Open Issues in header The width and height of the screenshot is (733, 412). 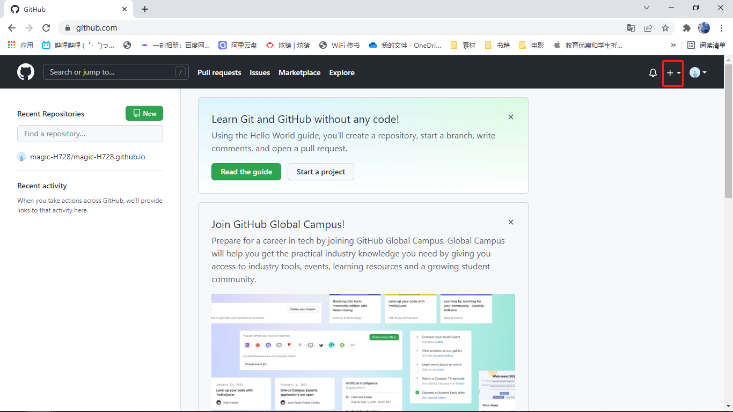tap(260, 72)
